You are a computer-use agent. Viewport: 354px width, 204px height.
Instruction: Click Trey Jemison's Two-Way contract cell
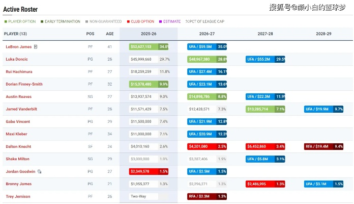pos(143,196)
